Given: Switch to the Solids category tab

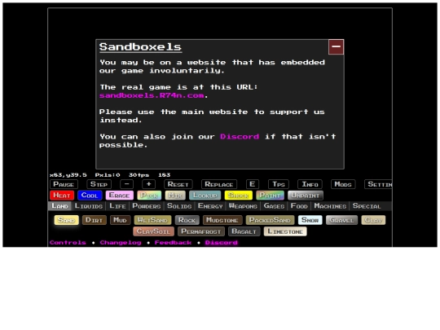Looking at the screenshot, I should click(x=179, y=206).
